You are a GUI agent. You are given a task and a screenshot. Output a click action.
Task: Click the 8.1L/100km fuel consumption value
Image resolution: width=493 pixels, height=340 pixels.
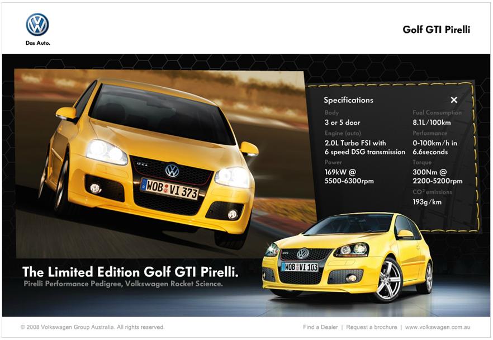432,122
